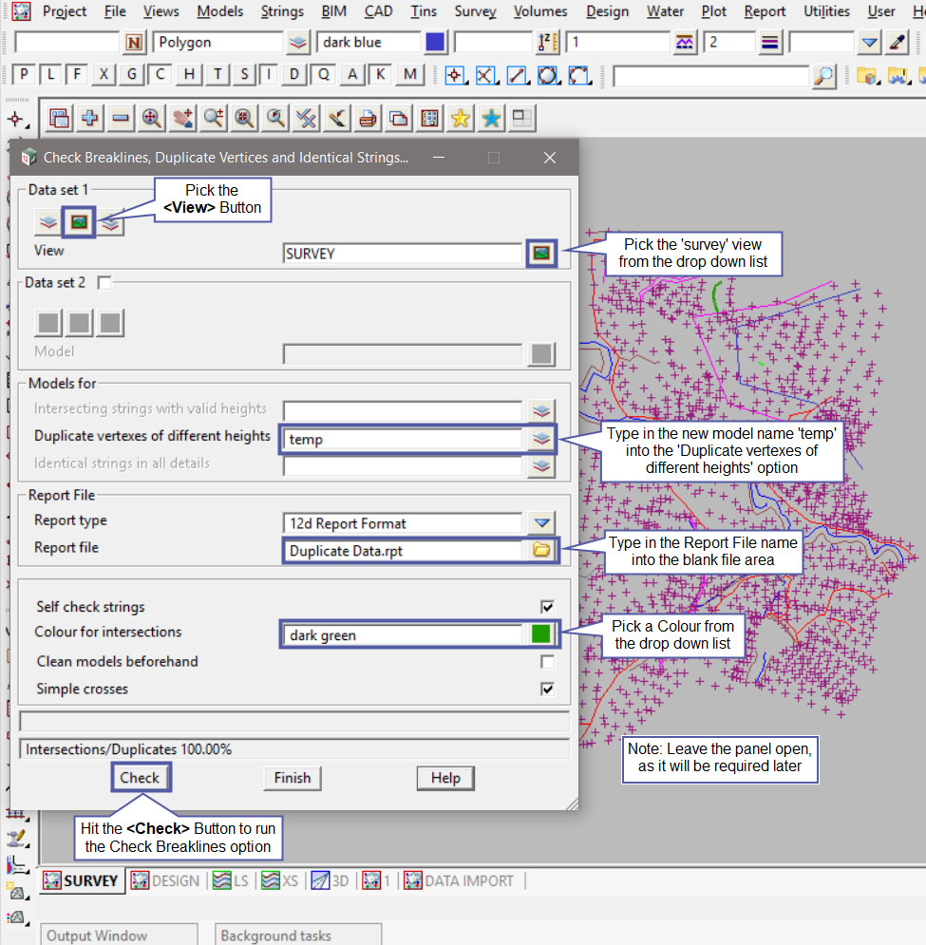The width and height of the screenshot is (926, 945).
Task: Click the zoom-in plus icon in view toolbar
Action: (90, 118)
